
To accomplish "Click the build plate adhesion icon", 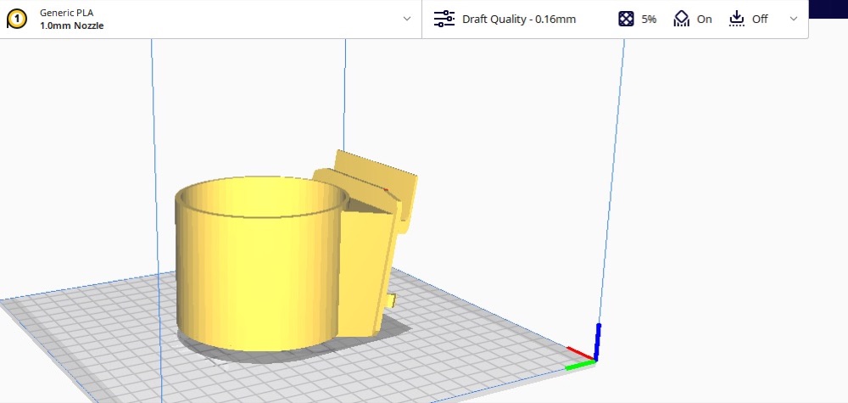I will click(x=737, y=19).
